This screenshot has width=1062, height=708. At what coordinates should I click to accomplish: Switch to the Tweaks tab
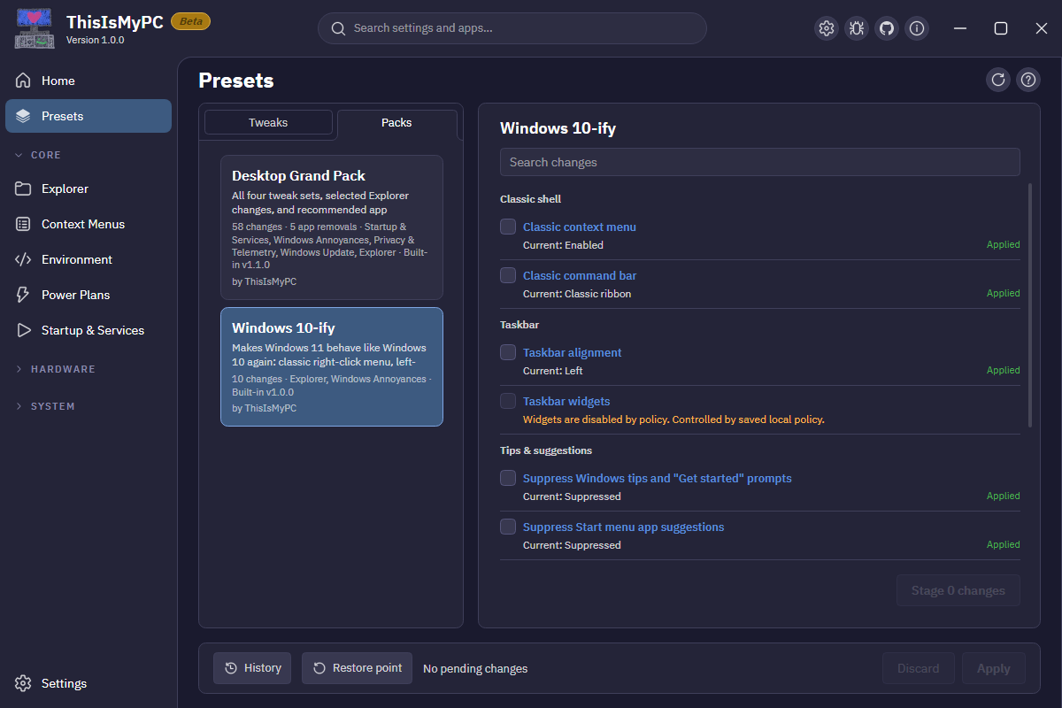click(x=268, y=122)
